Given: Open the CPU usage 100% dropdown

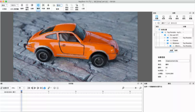Looking at the screenshot, I should pyautogui.click(x=14, y=5).
